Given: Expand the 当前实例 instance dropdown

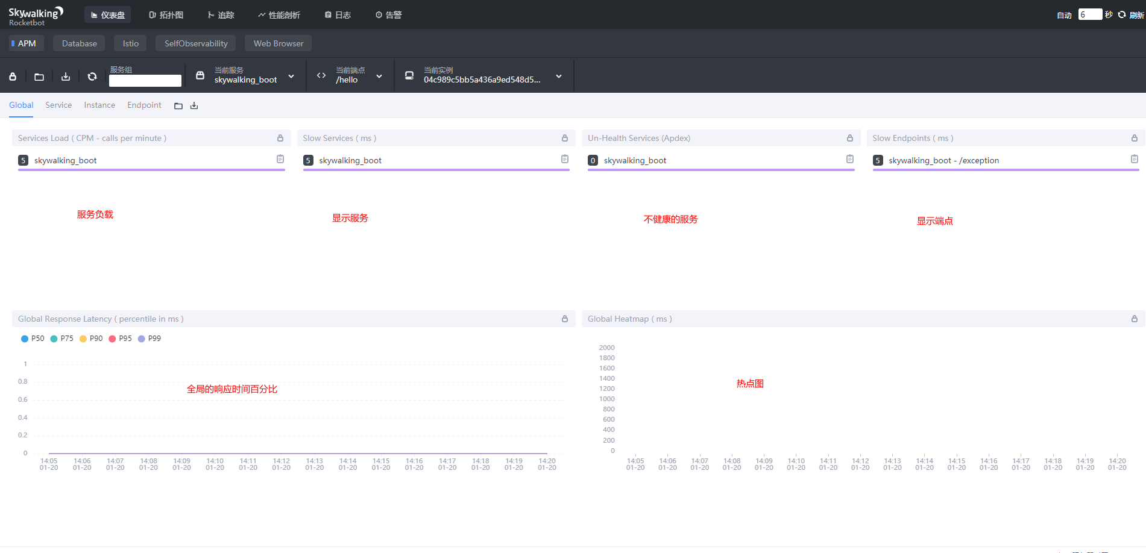Looking at the screenshot, I should click(559, 77).
